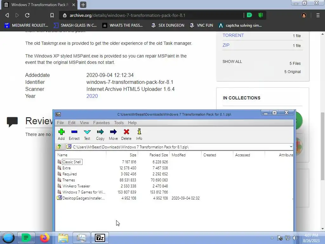The height and width of the screenshot is (244, 325).
Task: Select the Copy tool in 7-Zip
Action: (x=100, y=134)
